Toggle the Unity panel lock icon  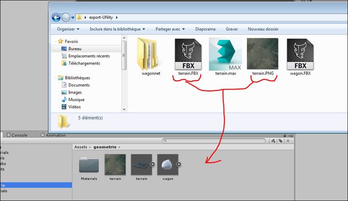coord(285,135)
